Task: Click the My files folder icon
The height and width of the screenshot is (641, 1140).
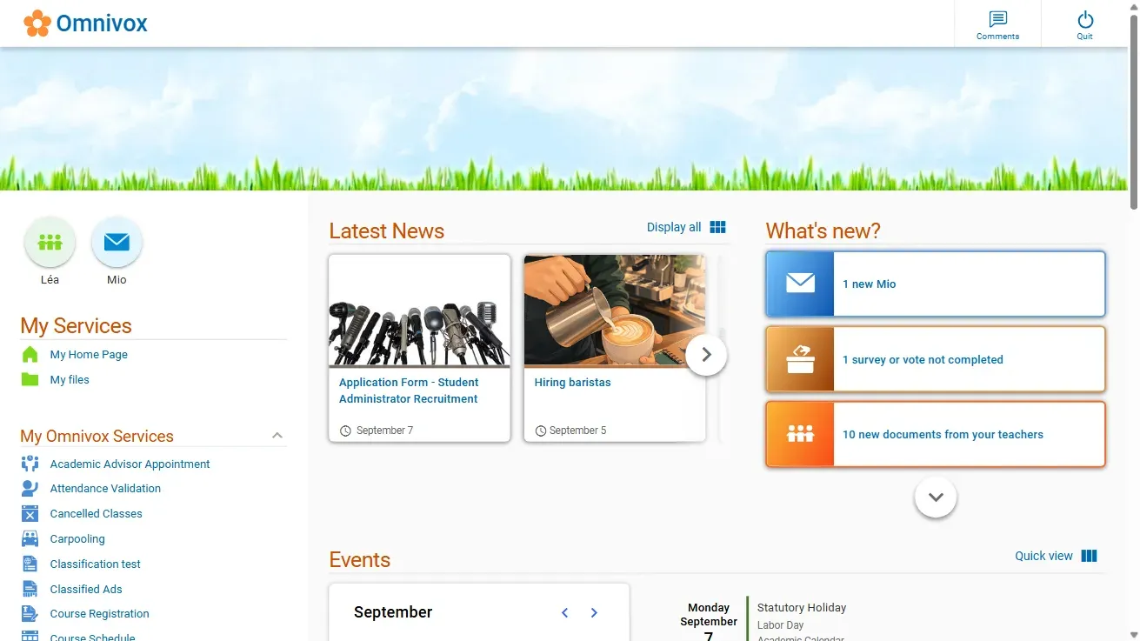Action: 30,379
